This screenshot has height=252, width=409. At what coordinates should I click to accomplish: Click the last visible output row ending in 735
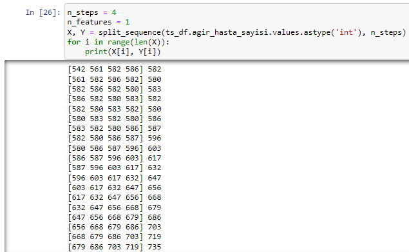coord(115,247)
